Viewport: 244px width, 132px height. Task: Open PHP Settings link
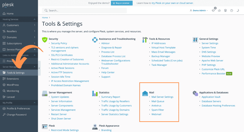[x=209, y=65]
